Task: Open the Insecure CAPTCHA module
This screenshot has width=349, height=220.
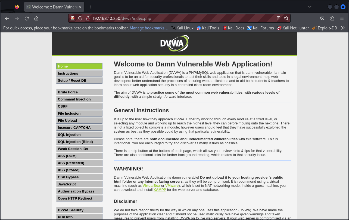Action: pos(79,127)
